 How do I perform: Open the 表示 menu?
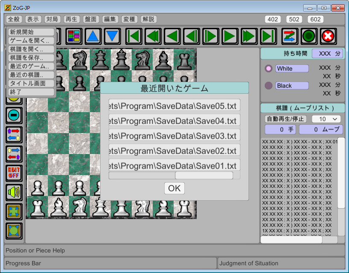(x=33, y=19)
